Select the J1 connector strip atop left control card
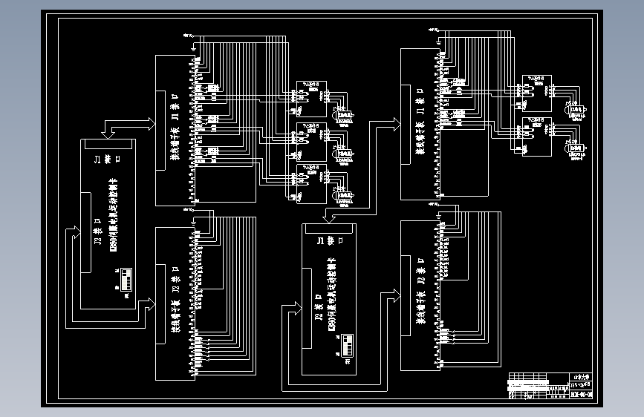 tap(108, 144)
